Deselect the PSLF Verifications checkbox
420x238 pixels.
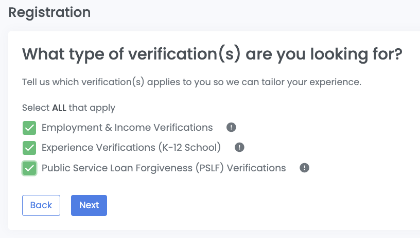pos(29,168)
